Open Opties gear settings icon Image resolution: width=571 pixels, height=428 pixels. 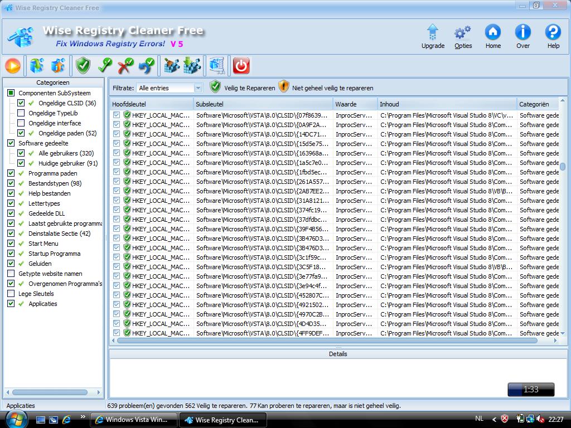463,36
